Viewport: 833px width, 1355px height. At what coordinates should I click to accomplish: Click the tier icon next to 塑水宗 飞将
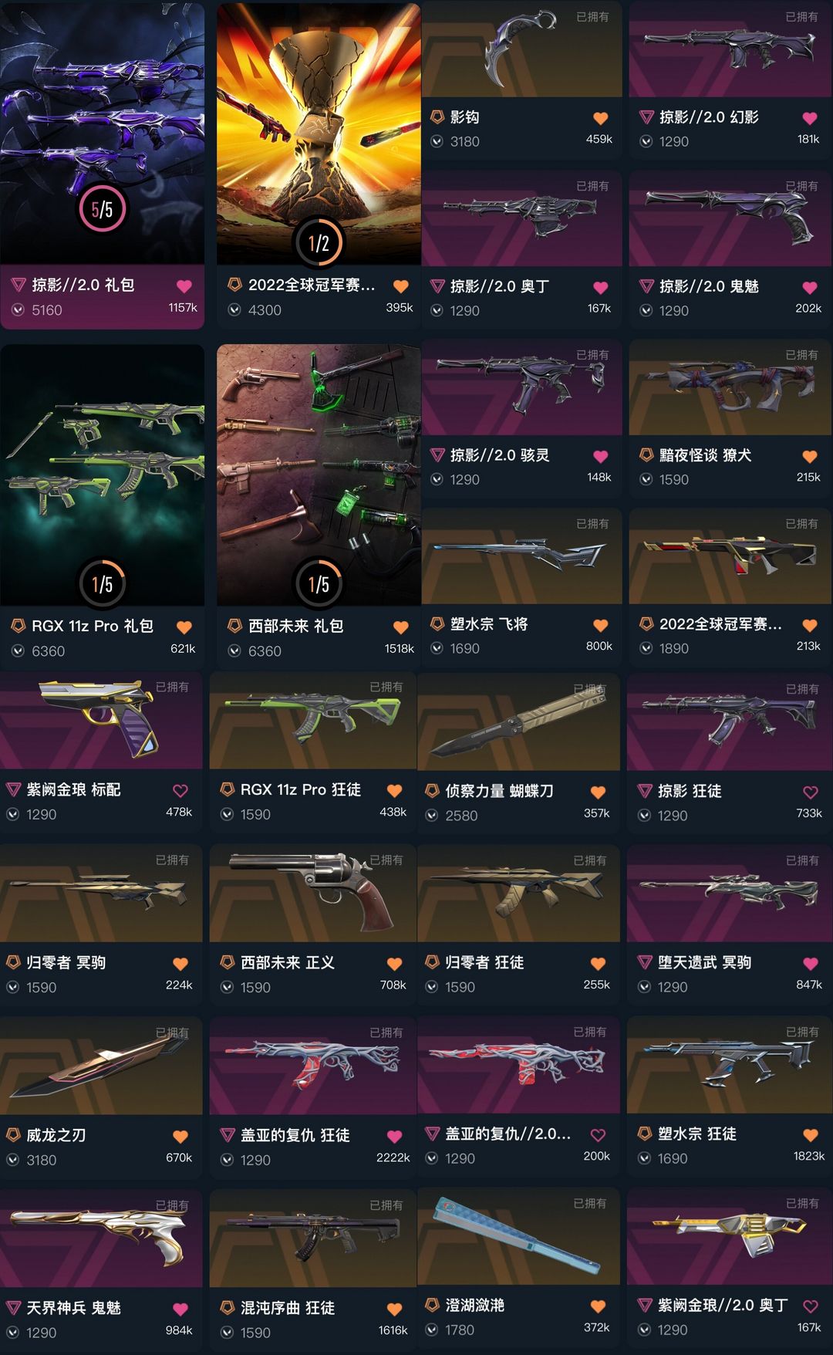[437, 623]
